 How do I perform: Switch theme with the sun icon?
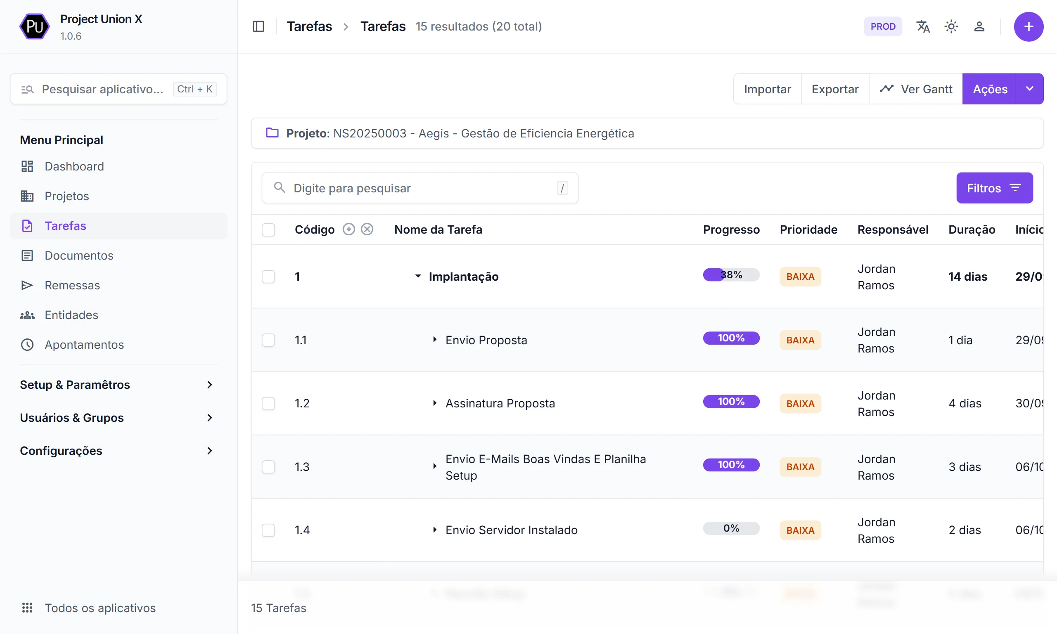click(951, 26)
